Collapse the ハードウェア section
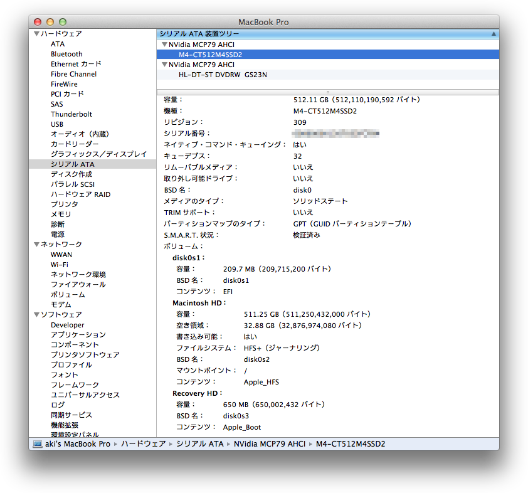This screenshot has width=528, height=493. 37,34
